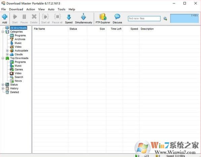Image resolution: width=201 pixels, height=157 pixels.
Task: Click the Pause all toolbar icon
Action: (57, 17)
